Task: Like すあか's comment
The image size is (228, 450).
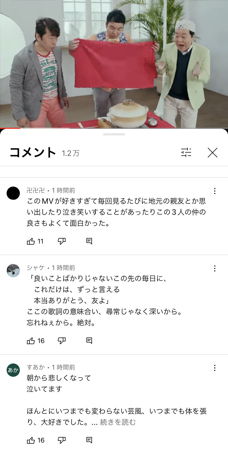Action: [x=31, y=440]
